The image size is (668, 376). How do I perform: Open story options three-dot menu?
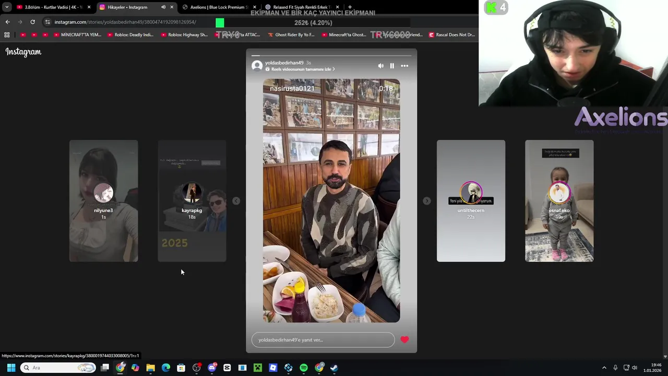(x=404, y=66)
